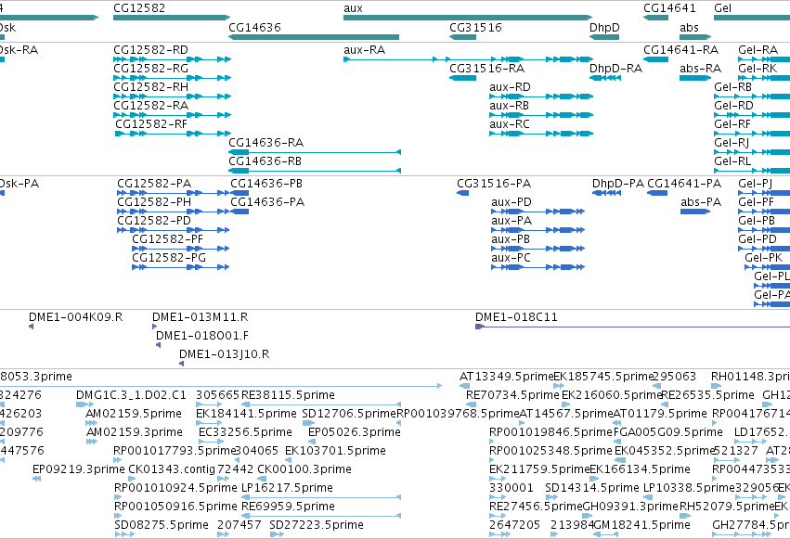Select protein CG12582-PA
The width and height of the screenshot is (790, 539).
[173, 193]
